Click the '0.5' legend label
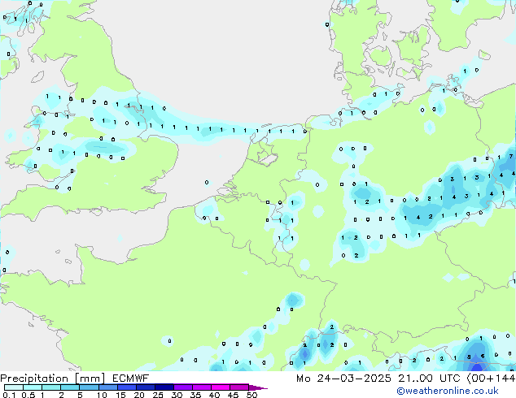 pyautogui.click(x=28, y=395)
